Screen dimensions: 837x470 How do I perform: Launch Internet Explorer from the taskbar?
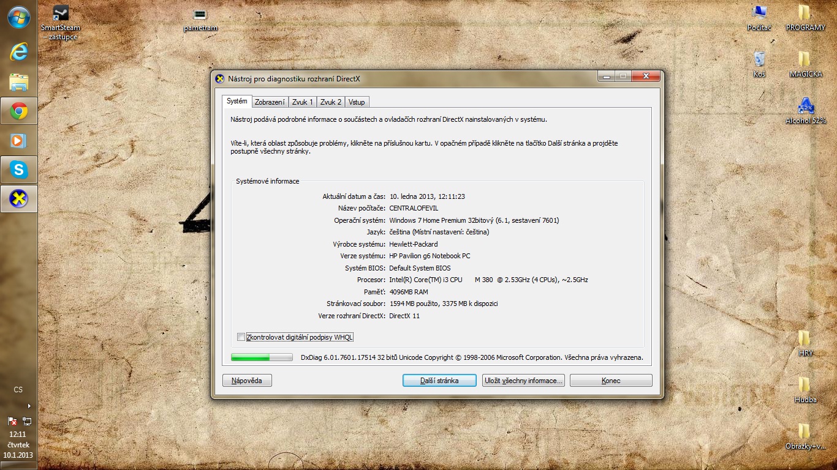point(18,53)
